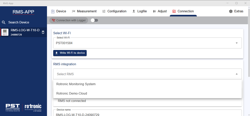Delete device RMS-LOG-W-T10-D with trash icon
The image size is (250, 116).
pyautogui.click(x=43, y=32)
